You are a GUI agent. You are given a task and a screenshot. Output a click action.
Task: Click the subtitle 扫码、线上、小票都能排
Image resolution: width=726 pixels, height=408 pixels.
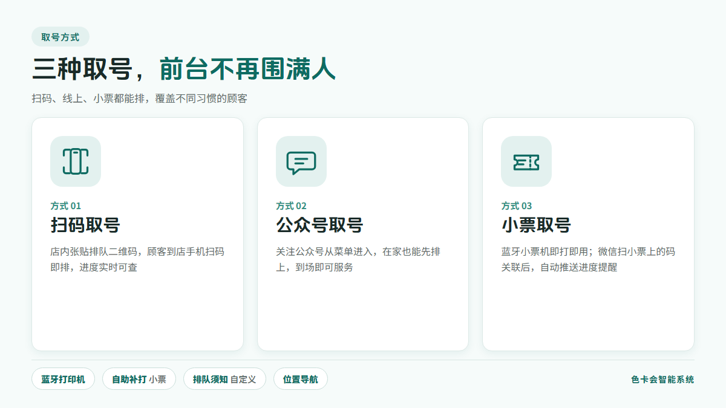pyautogui.click(x=140, y=99)
